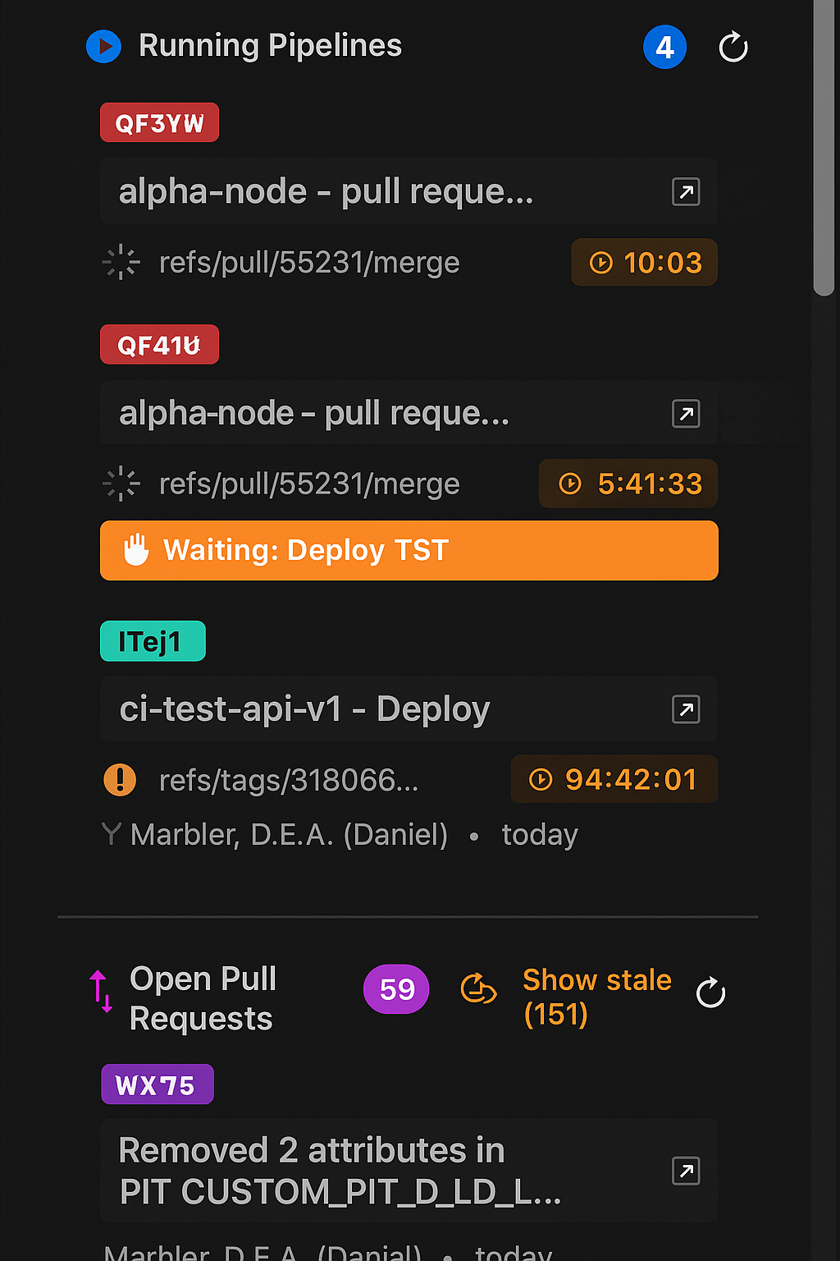Open first alpha-node pipeline in external view

pos(686,192)
